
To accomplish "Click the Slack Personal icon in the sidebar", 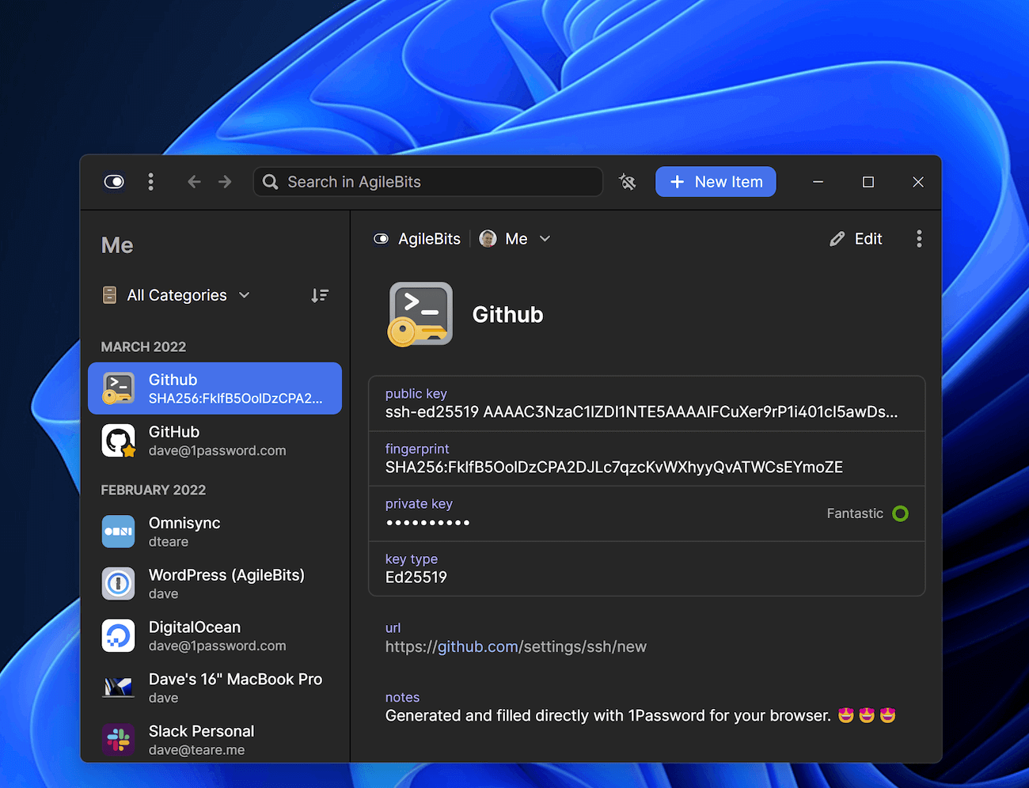I will point(118,740).
